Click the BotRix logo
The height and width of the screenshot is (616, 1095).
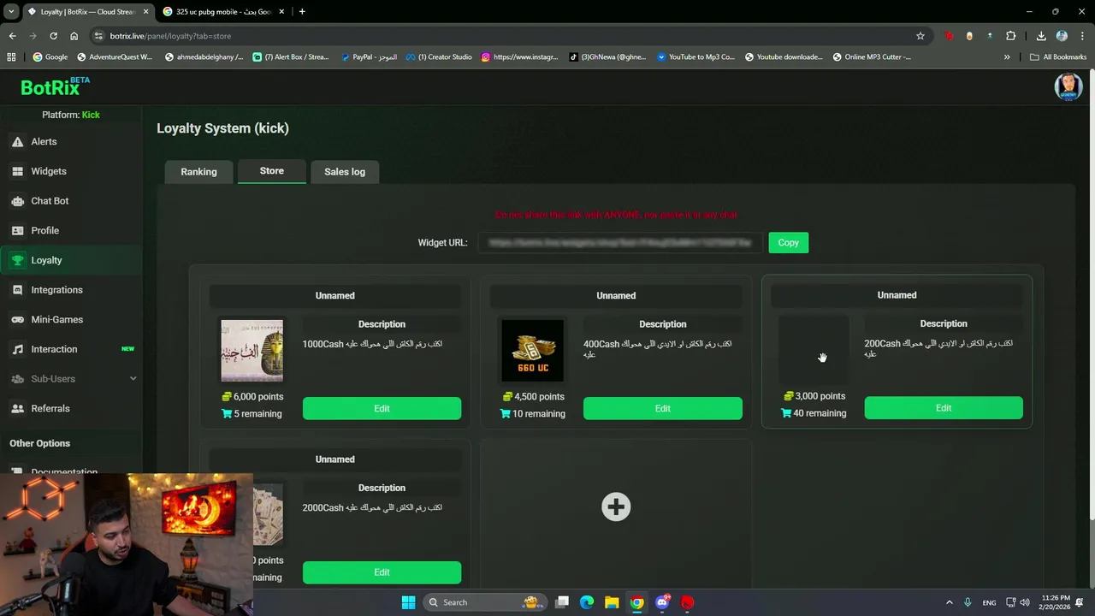click(x=55, y=86)
